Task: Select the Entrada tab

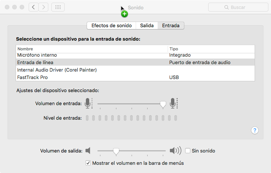Action: (x=171, y=26)
